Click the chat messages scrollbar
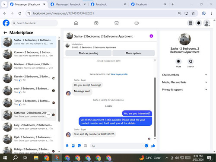Viewport: 216px width, 162px height. pos(155,107)
